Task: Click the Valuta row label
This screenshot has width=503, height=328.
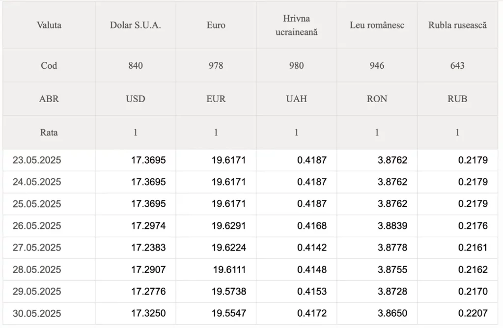Action: point(49,25)
